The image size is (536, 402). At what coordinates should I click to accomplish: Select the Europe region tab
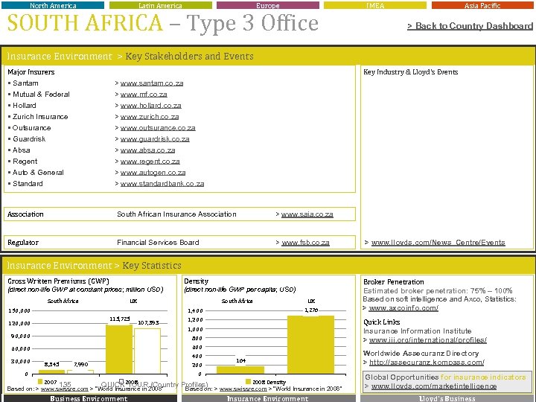point(268,5)
